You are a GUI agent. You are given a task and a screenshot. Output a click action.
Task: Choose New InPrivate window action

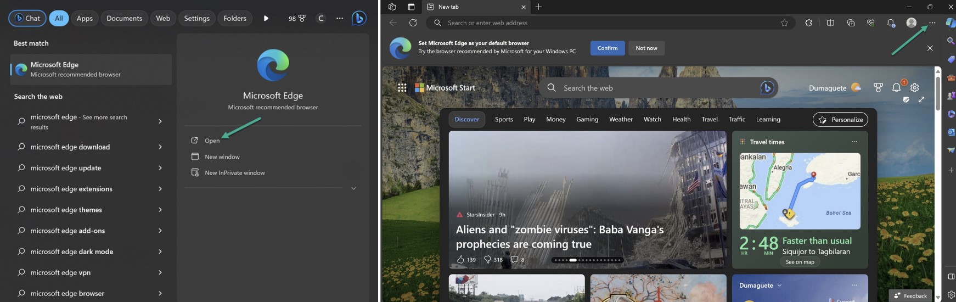click(x=234, y=172)
